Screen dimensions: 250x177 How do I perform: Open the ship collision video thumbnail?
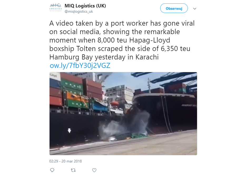click(123, 114)
